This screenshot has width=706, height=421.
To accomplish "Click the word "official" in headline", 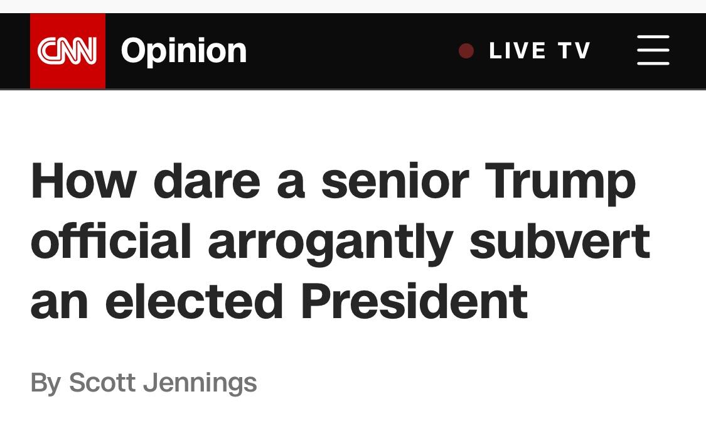I will [111, 240].
